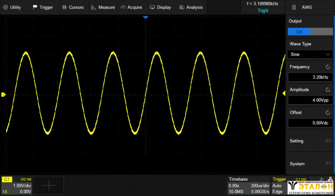Click the C1 channel descriptor box
Screen dimensions: 335x196
17,185
